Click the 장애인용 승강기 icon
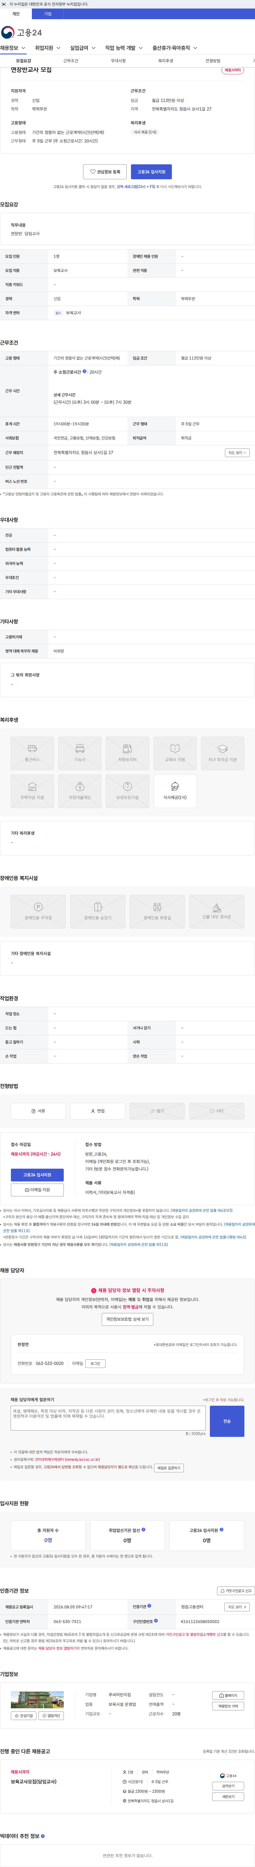 tap(97, 911)
